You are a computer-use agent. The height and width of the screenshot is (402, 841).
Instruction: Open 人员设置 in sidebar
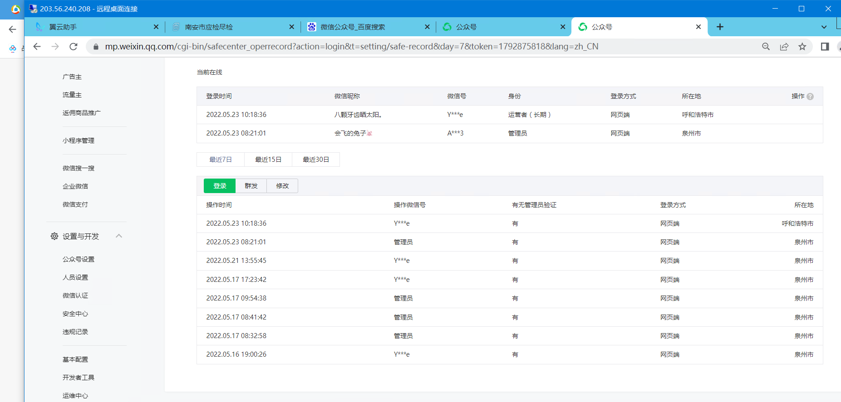75,277
